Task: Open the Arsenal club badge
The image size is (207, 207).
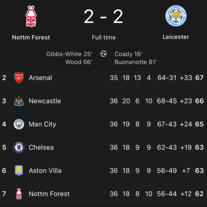Action: (19, 77)
